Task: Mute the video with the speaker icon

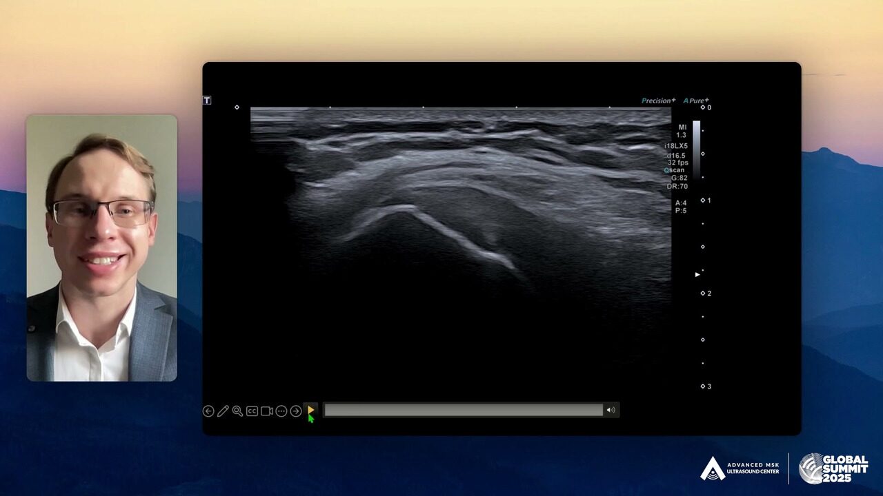Action: coord(611,411)
